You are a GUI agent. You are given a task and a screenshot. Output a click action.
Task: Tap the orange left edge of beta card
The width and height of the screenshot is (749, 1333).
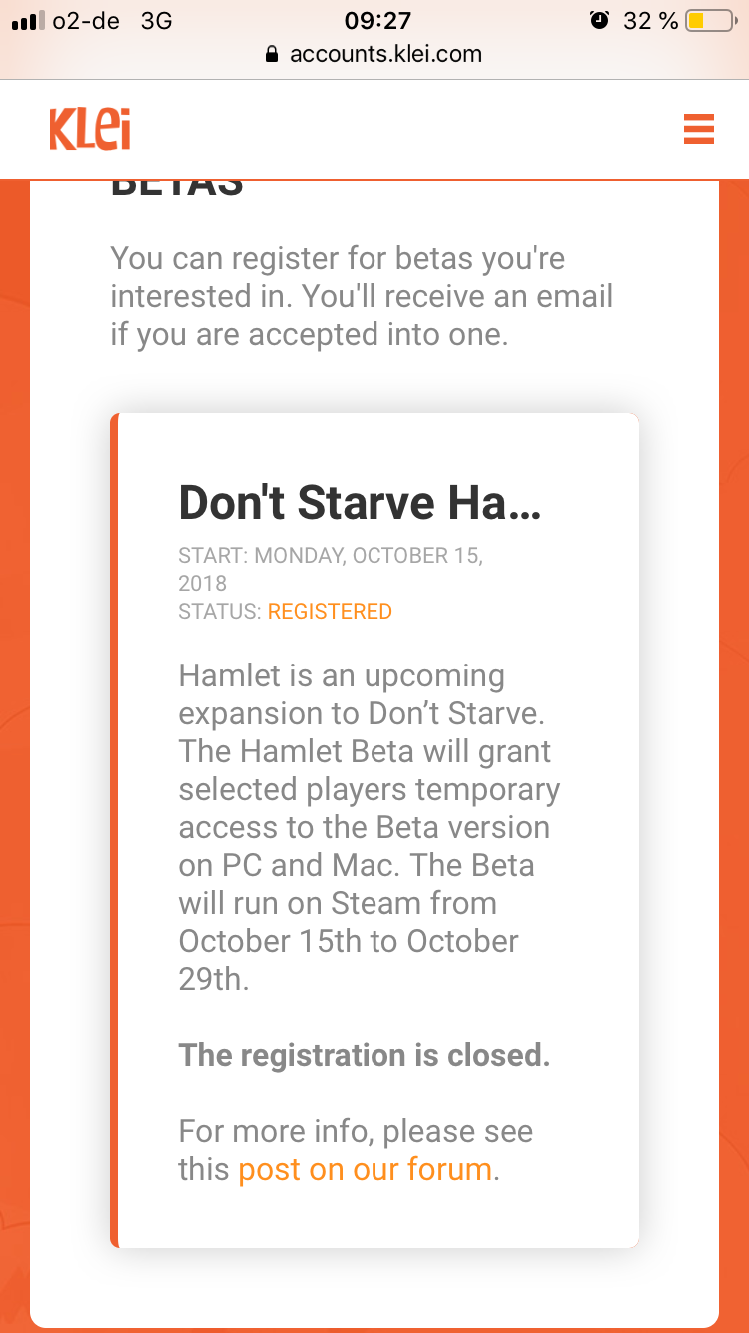tap(114, 829)
